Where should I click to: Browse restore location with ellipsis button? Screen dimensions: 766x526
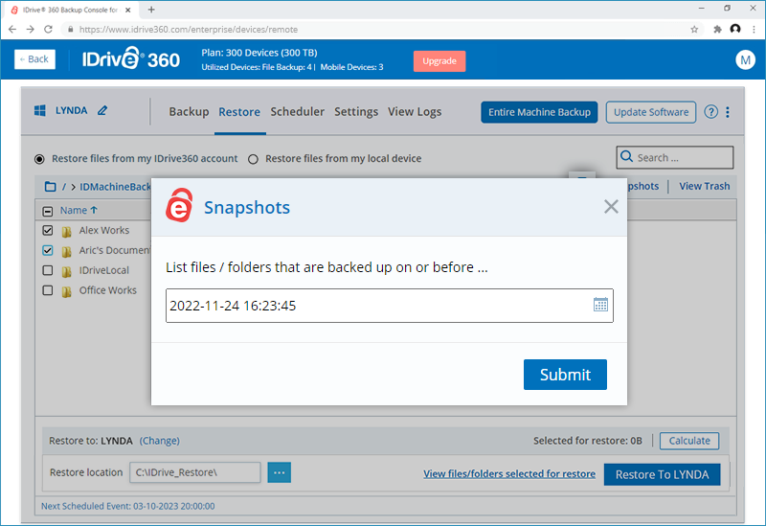[279, 472]
